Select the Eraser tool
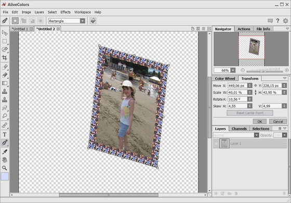The width and height of the screenshot is (291, 203). 5,75
